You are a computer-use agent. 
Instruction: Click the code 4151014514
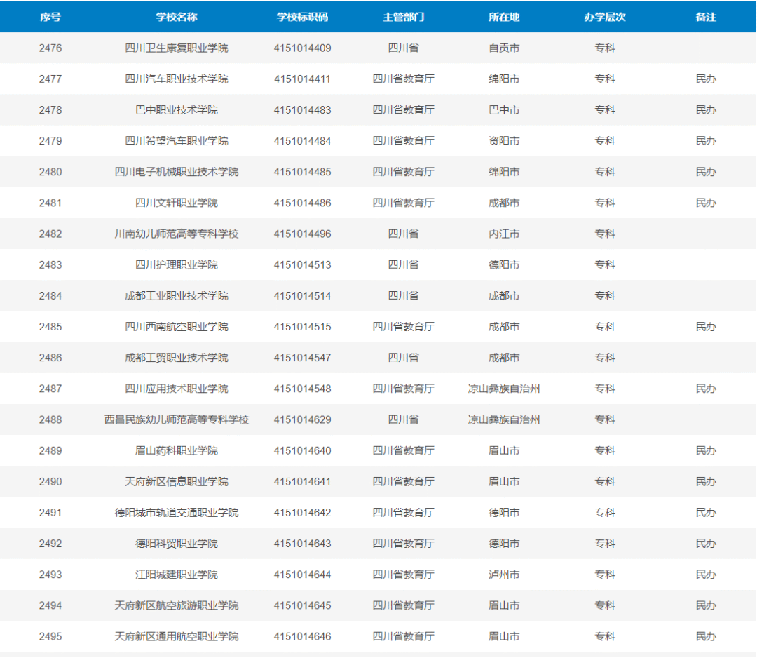coord(302,295)
